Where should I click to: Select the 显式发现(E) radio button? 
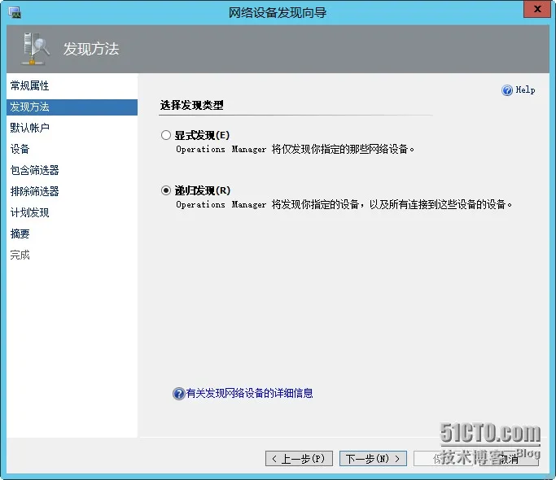(166, 135)
